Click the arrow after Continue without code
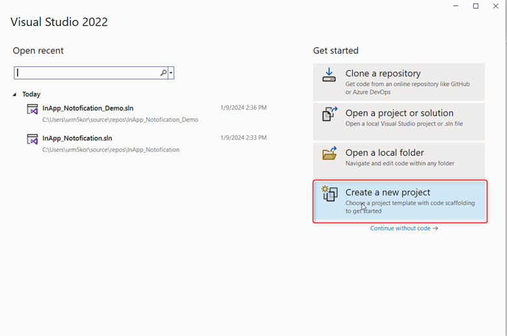This screenshot has height=336, width=507. click(435, 228)
